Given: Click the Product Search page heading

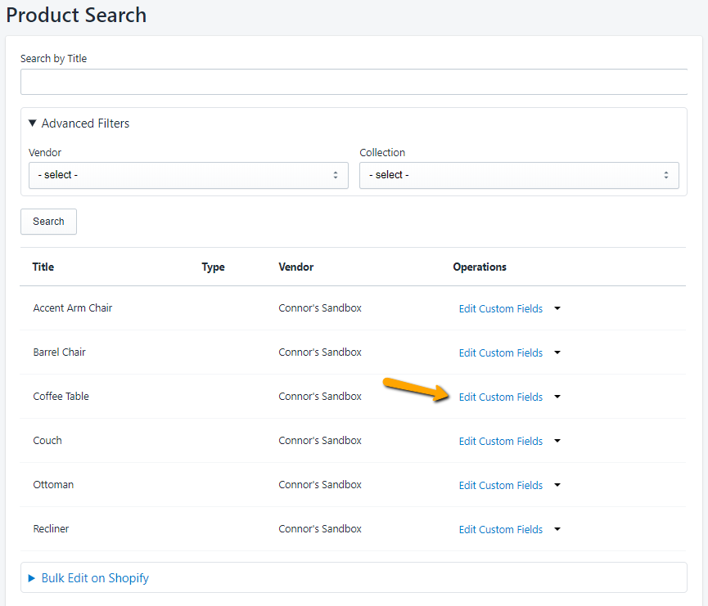Looking at the screenshot, I should tap(76, 15).
